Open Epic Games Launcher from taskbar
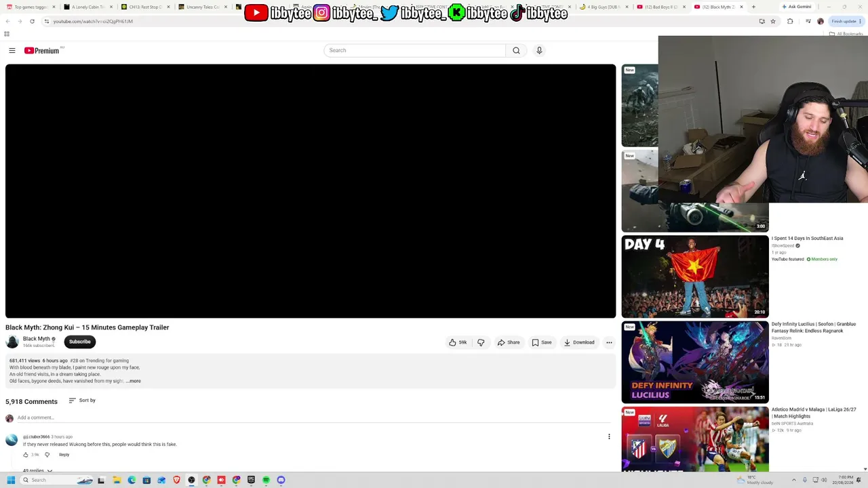This screenshot has height=488, width=868. click(251, 480)
